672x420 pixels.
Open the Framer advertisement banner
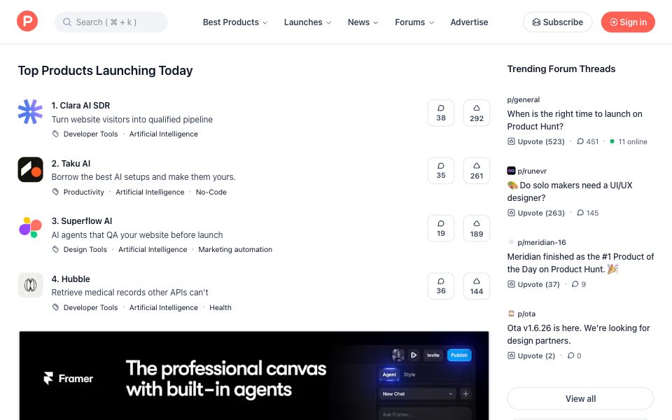pos(253,375)
